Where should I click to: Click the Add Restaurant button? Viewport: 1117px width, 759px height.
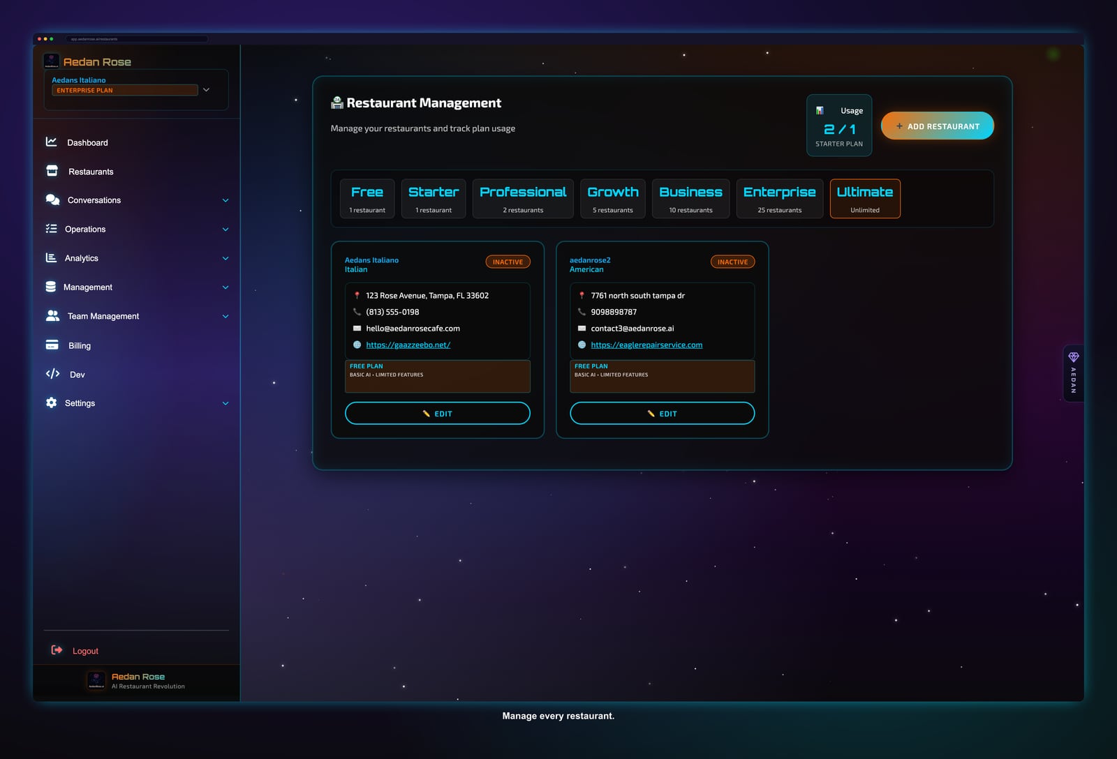pos(938,126)
